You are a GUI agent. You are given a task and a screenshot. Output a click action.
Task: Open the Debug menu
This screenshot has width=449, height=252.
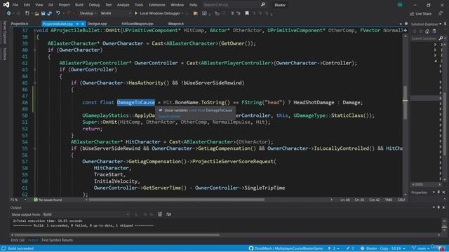click(94, 5)
